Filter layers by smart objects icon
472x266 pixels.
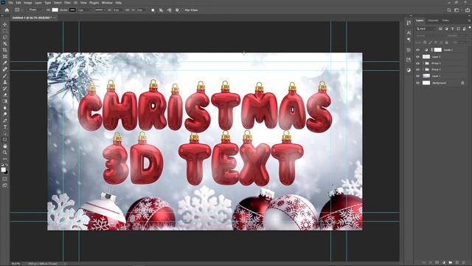coord(465,29)
